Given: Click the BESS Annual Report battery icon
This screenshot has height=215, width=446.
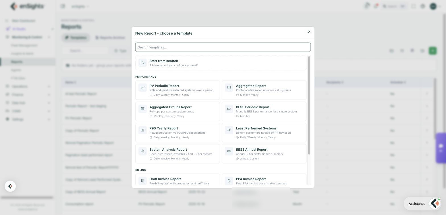Looking at the screenshot, I should tap(229, 151).
